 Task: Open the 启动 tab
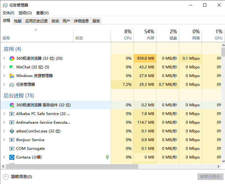coord(55,21)
